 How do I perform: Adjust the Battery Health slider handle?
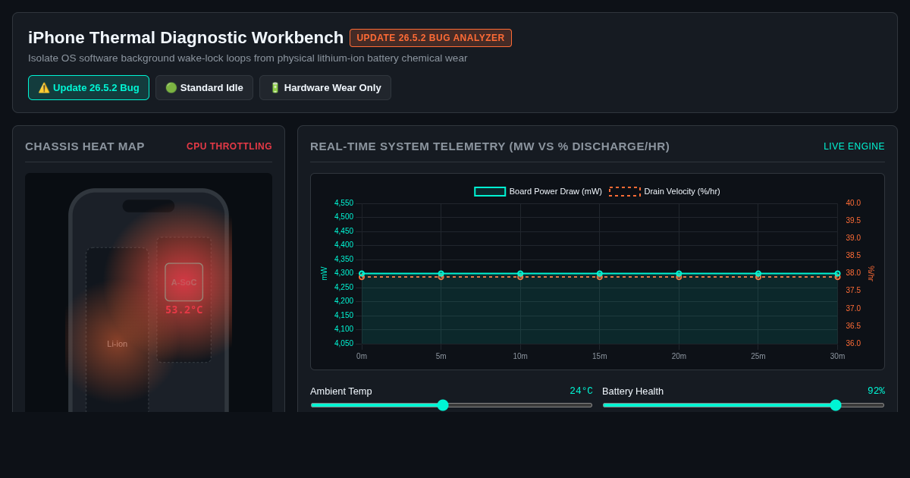[836, 405]
